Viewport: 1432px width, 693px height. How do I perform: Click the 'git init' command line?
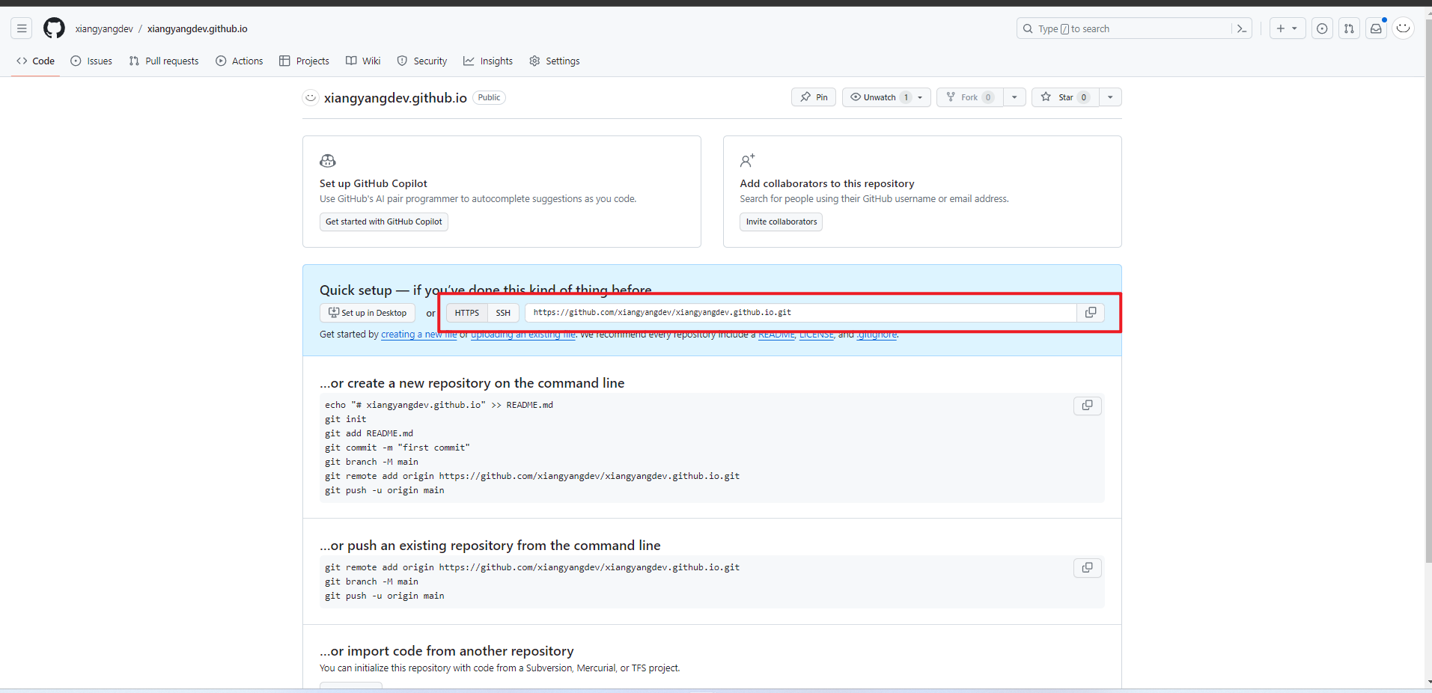point(346,420)
